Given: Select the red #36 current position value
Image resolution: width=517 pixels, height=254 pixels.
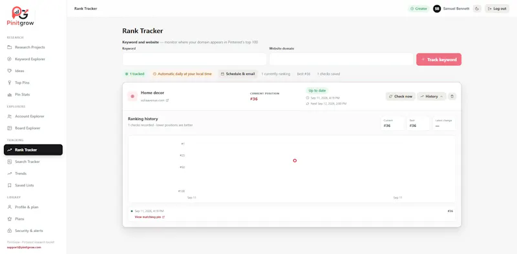Looking at the screenshot, I should point(253,99).
